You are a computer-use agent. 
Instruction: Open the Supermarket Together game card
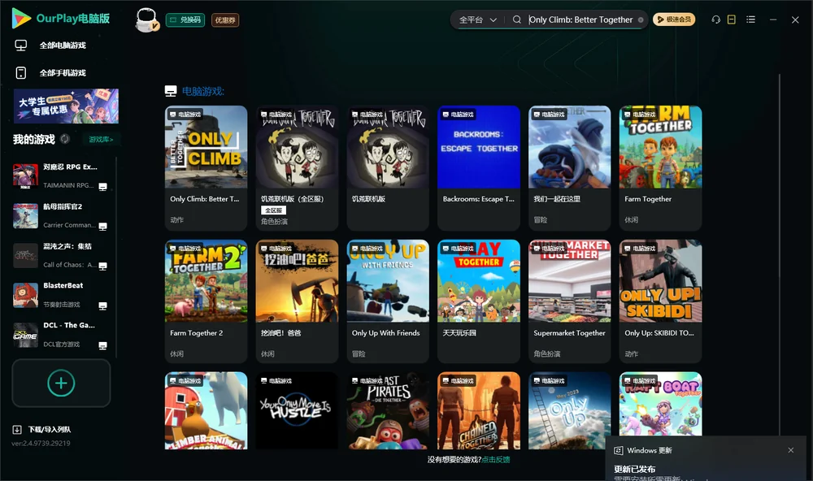coord(569,301)
